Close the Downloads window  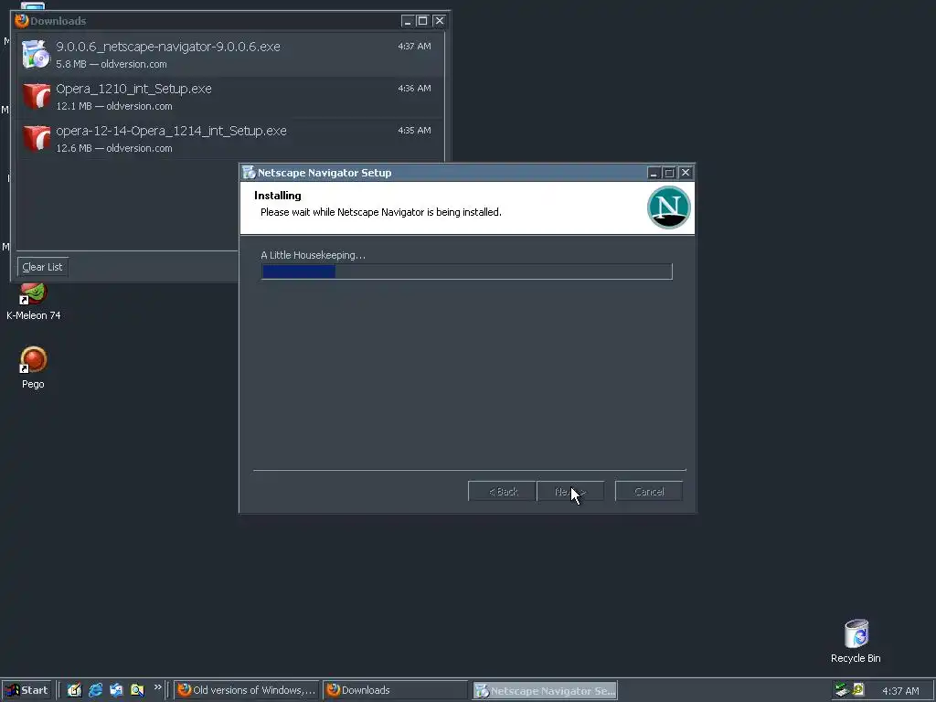439,21
